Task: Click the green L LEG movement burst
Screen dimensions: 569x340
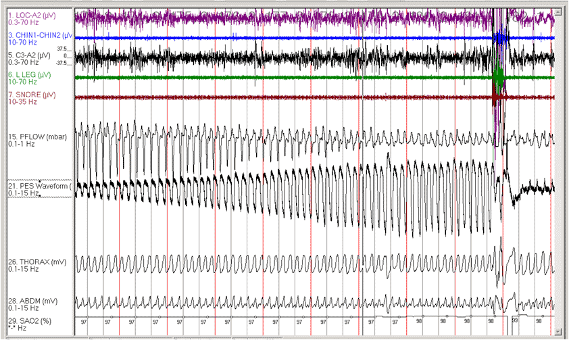Action: [x=499, y=78]
